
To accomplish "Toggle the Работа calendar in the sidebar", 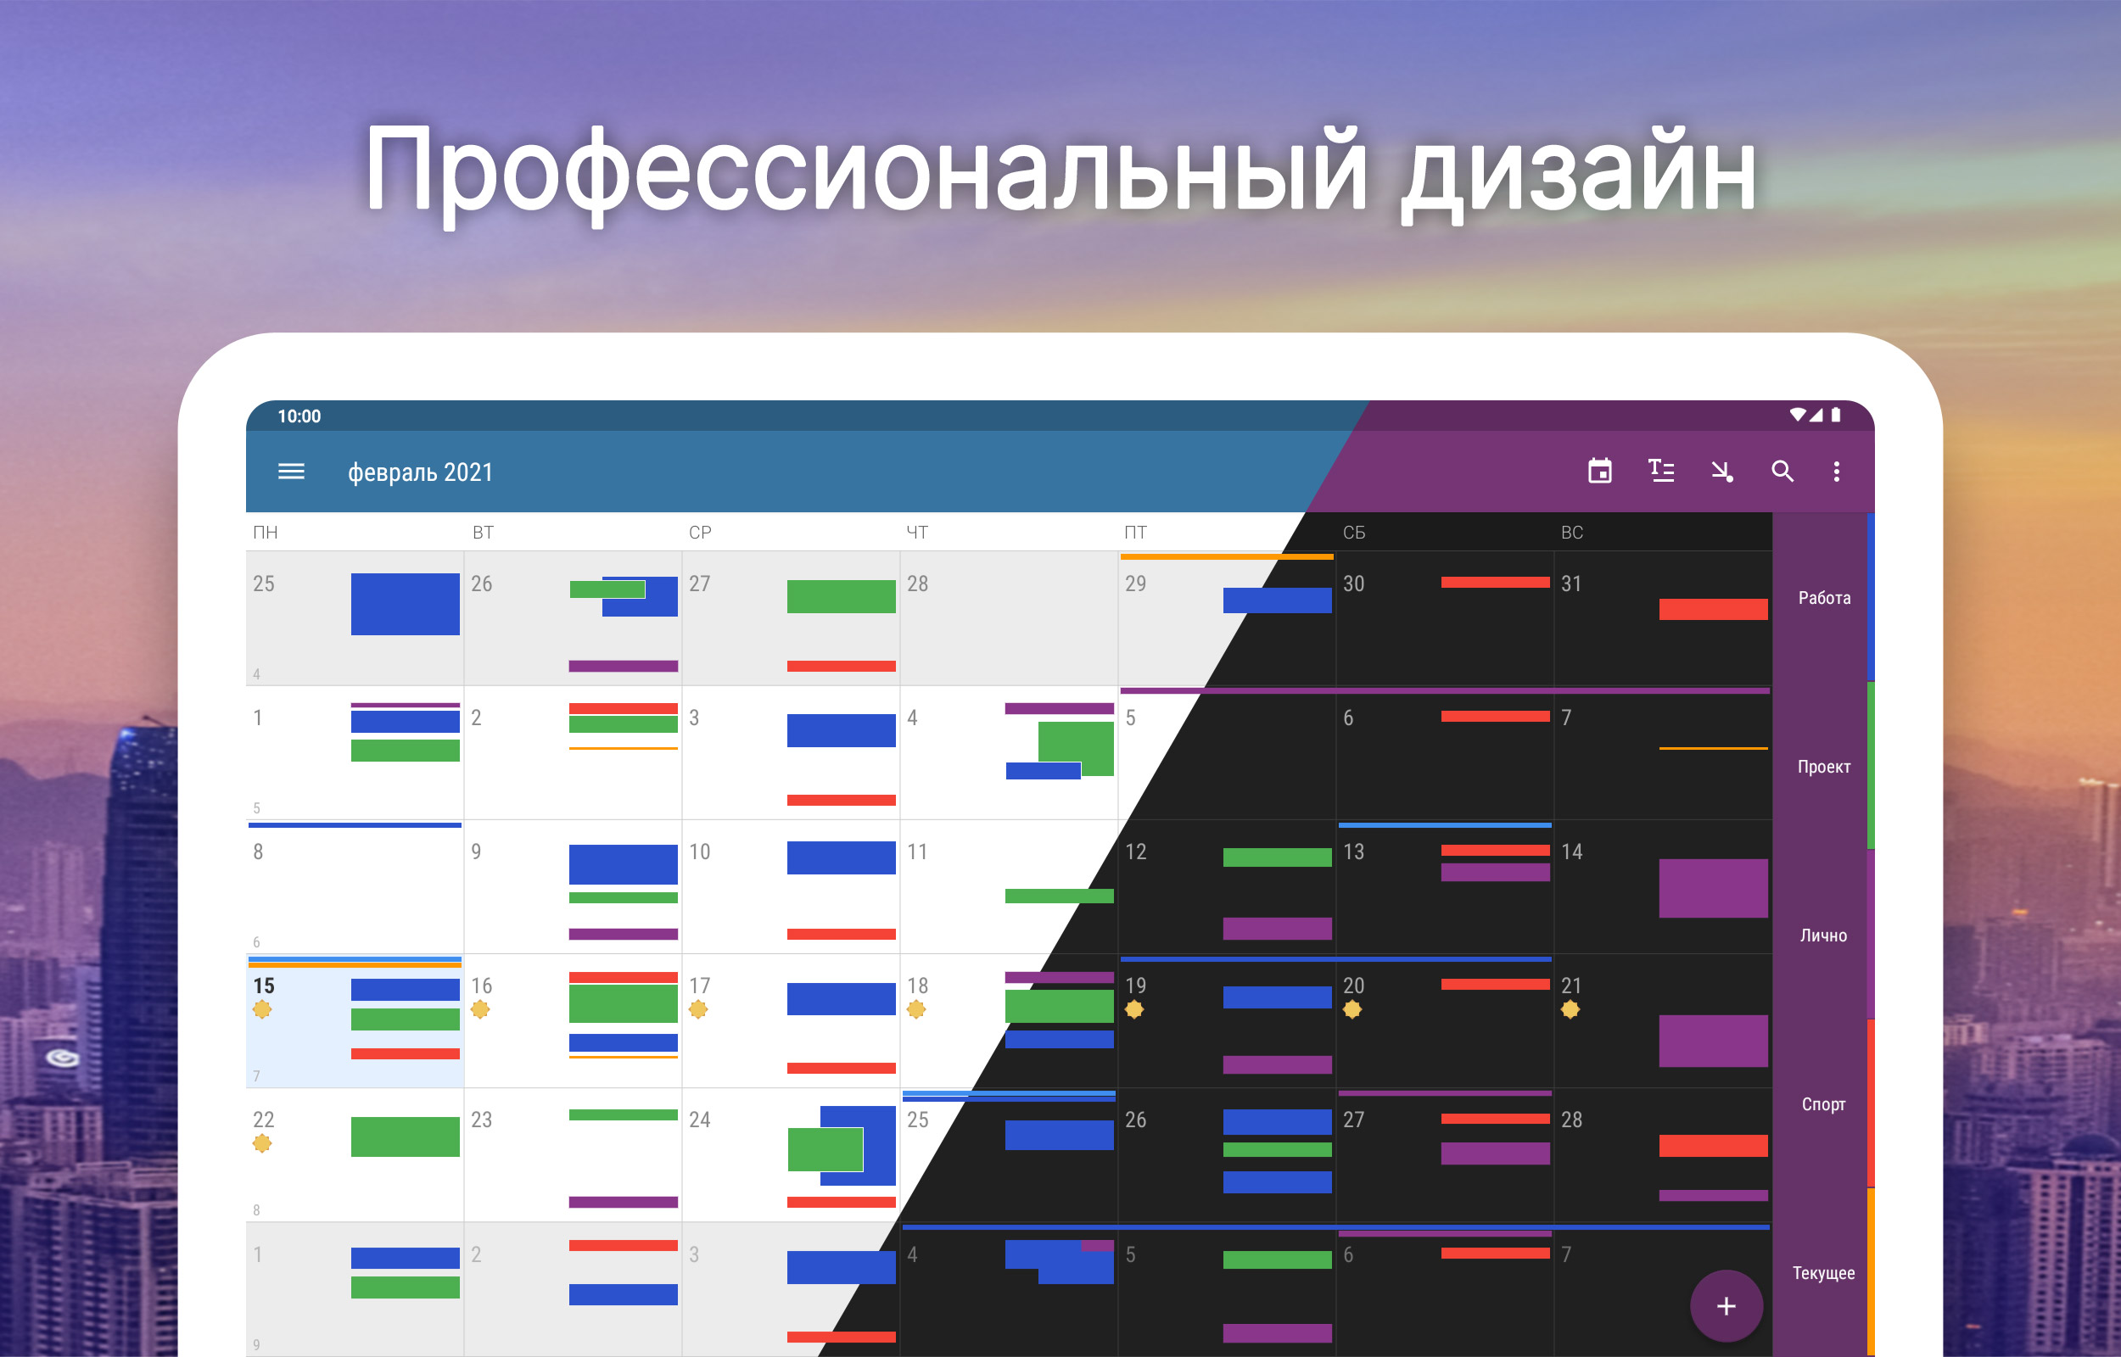I will (1823, 598).
